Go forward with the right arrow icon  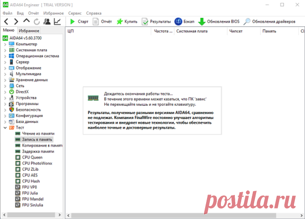16,21
